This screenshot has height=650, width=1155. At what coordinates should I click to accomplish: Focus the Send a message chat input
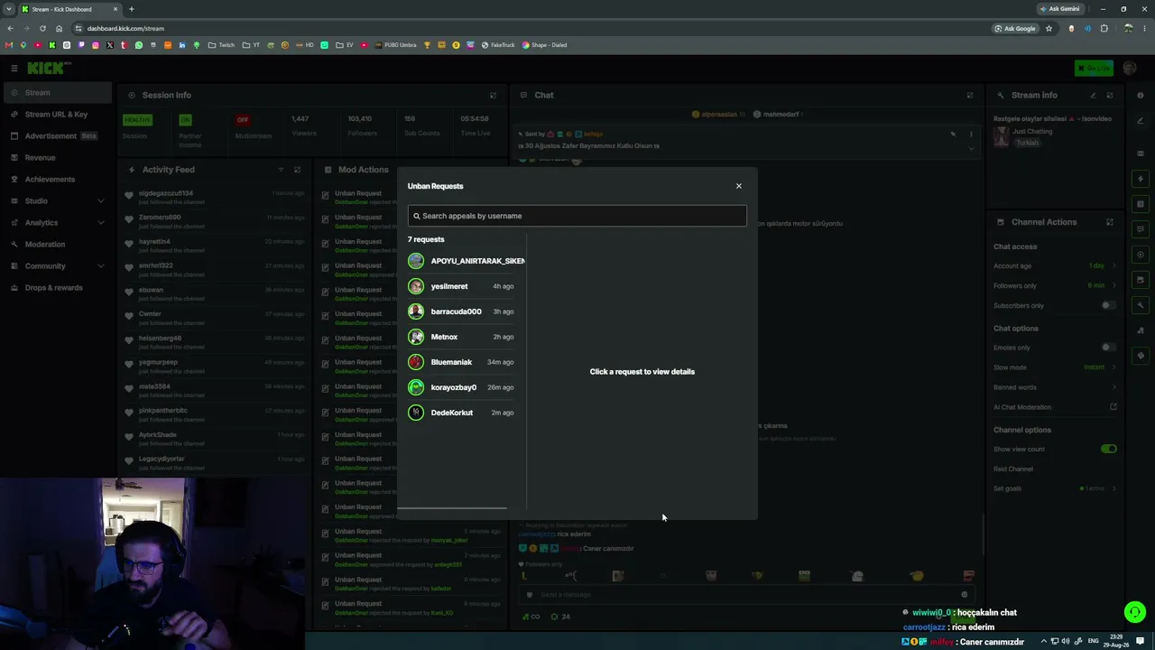pos(744,595)
